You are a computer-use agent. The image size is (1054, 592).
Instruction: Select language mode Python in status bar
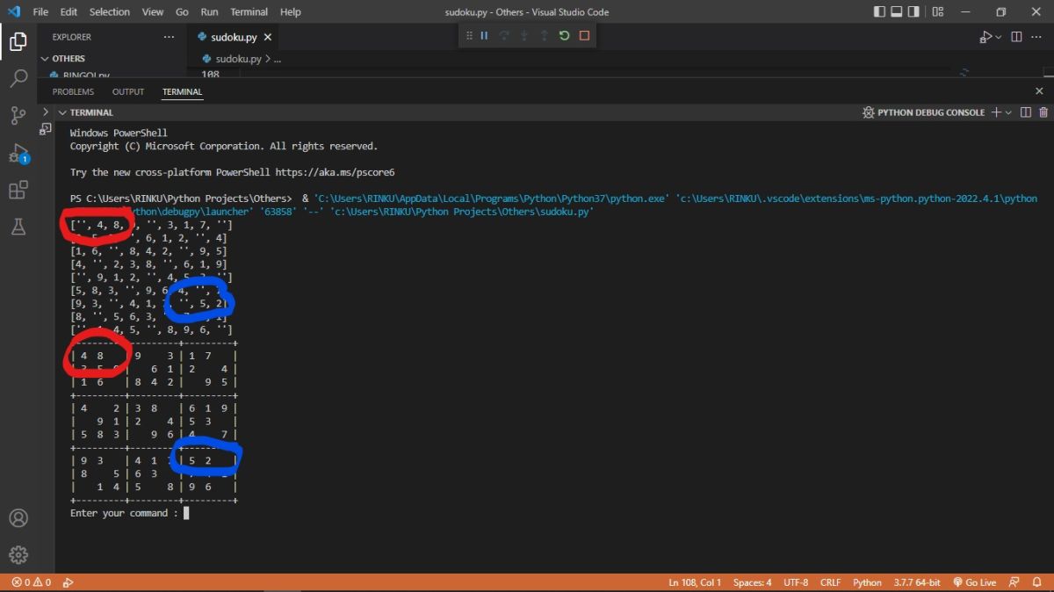tap(867, 582)
